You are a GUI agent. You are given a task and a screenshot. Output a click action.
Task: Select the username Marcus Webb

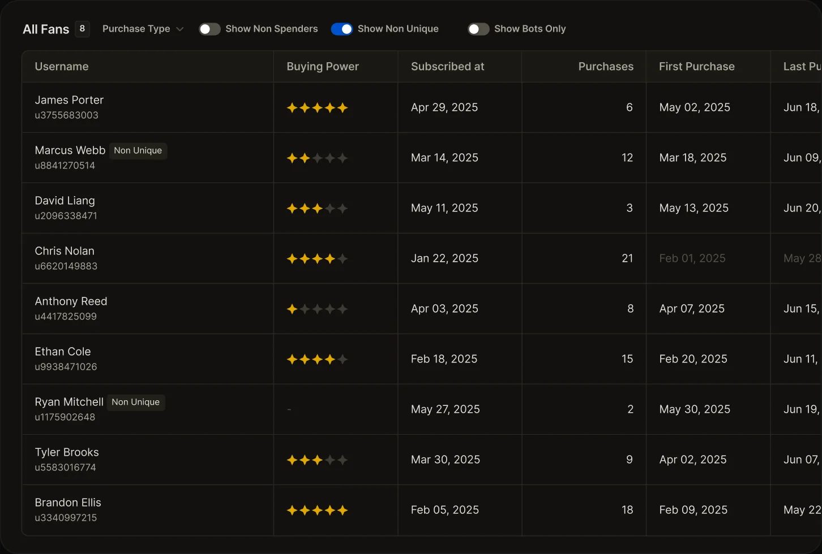click(x=70, y=150)
